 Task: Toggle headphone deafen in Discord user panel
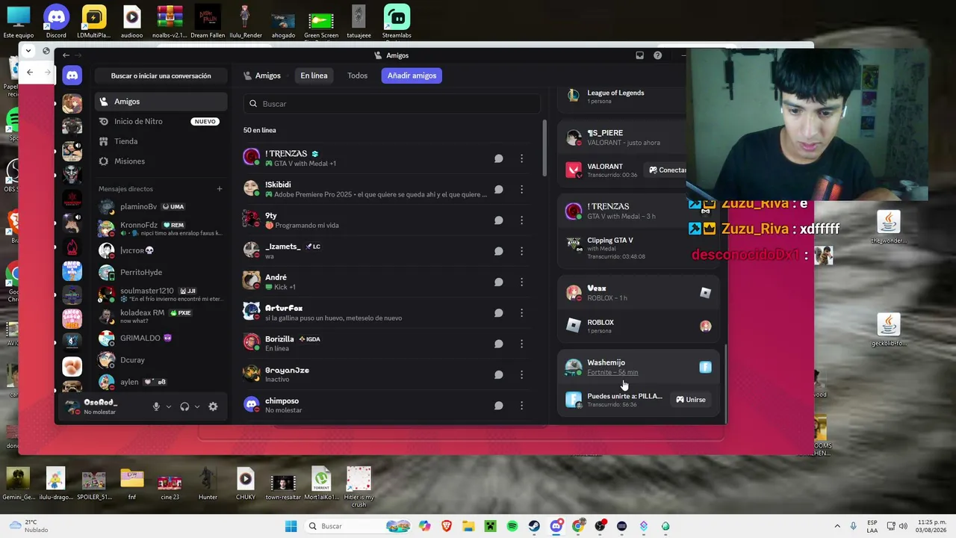pyautogui.click(x=184, y=406)
